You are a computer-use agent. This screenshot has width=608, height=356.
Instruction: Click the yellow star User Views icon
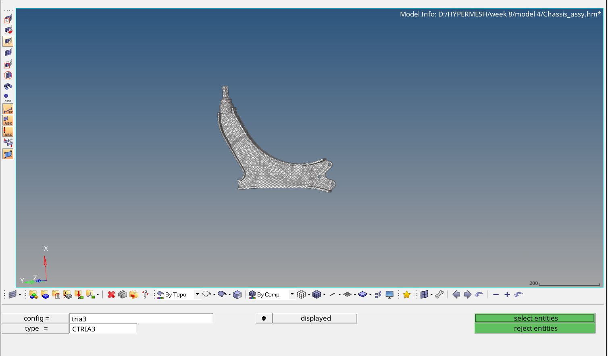pyautogui.click(x=407, y=294)
